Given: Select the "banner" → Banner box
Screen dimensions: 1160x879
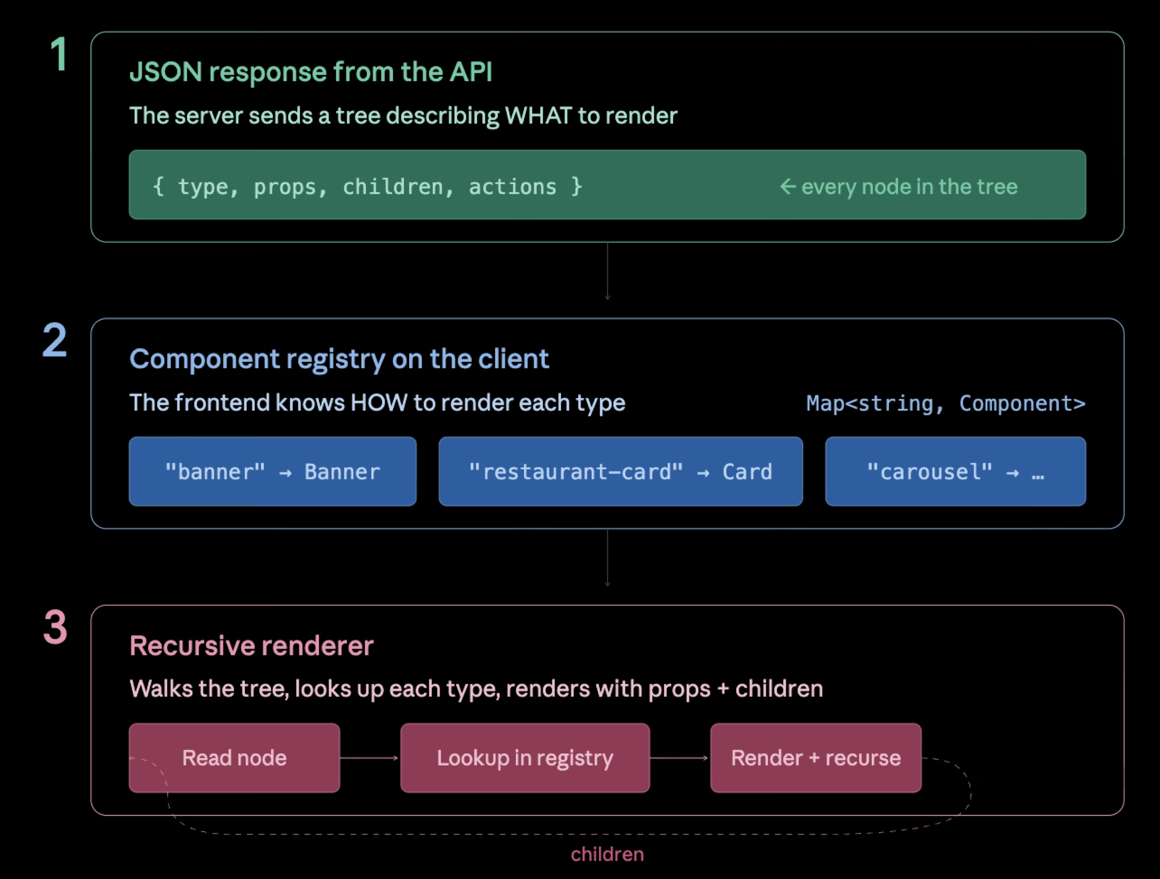Looking at the screenshot, I should coord(273,471).
